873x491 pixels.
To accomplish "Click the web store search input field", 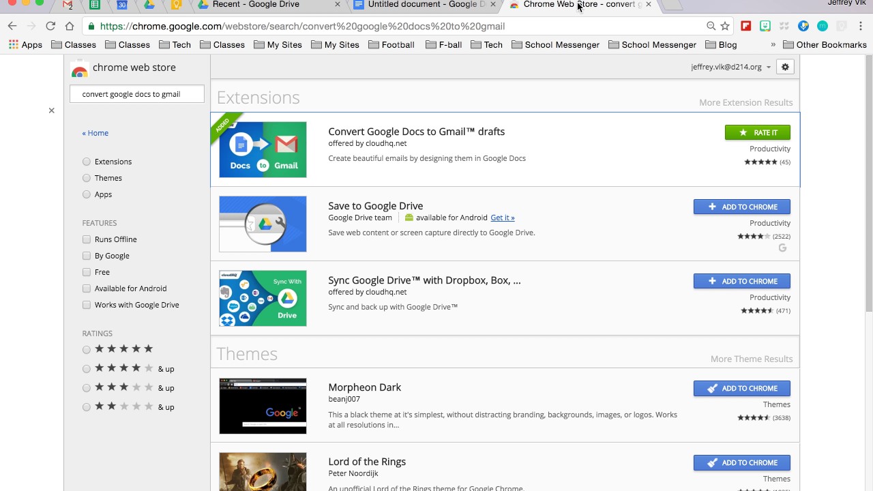I will point(137,94).
